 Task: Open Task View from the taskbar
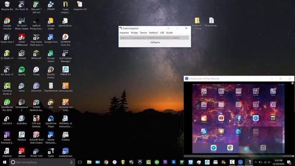80,162
